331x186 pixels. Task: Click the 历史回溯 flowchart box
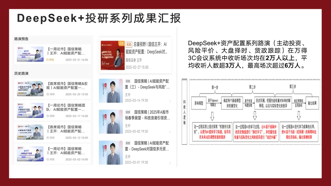(273, 103)
